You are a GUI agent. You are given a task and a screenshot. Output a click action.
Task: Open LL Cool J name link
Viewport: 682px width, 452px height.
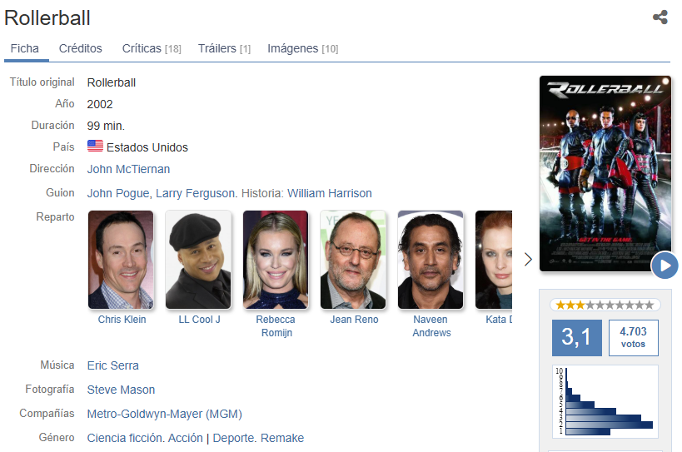199,320
